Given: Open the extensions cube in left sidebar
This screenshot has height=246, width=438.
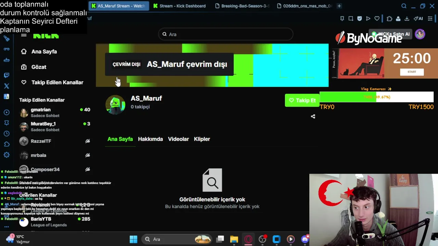Looking at the screenshot, I should point(7,144).
